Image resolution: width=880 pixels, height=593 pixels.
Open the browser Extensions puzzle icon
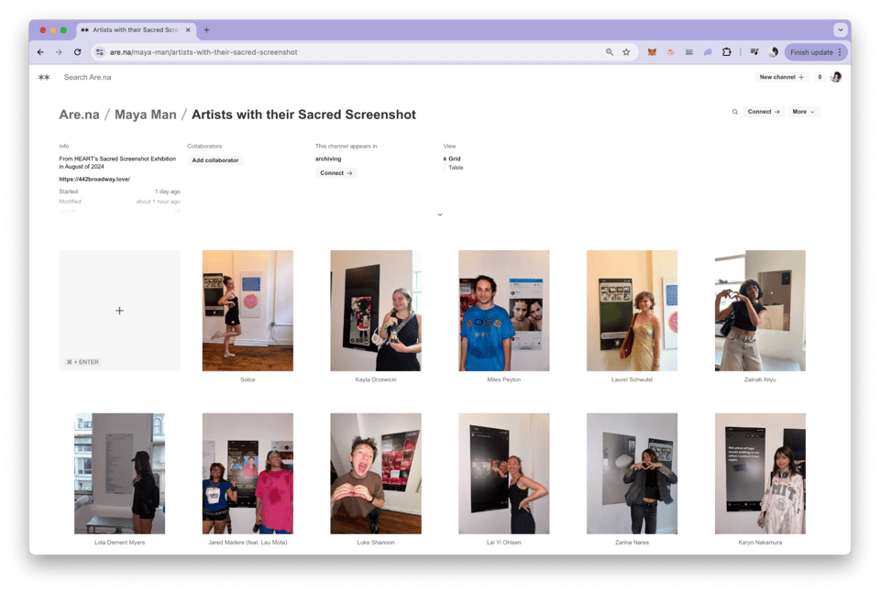726,52
